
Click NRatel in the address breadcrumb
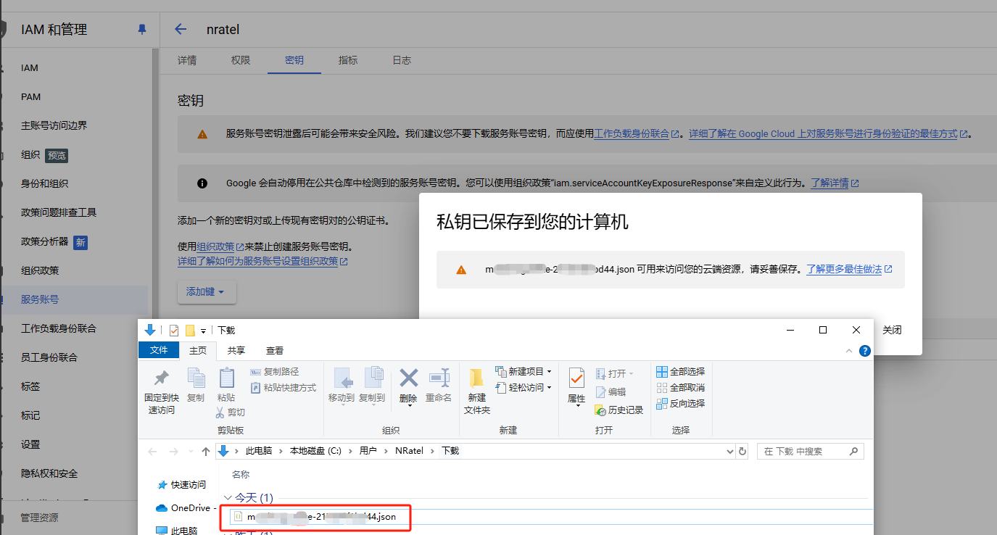coord(409,451)
